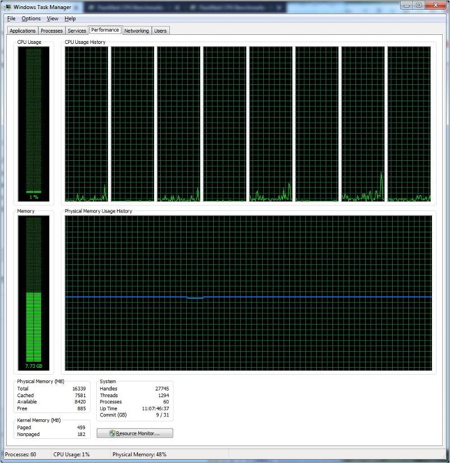The image size is (450, 463).
Task: Switch to the Users tab
Action: (160, 30)
